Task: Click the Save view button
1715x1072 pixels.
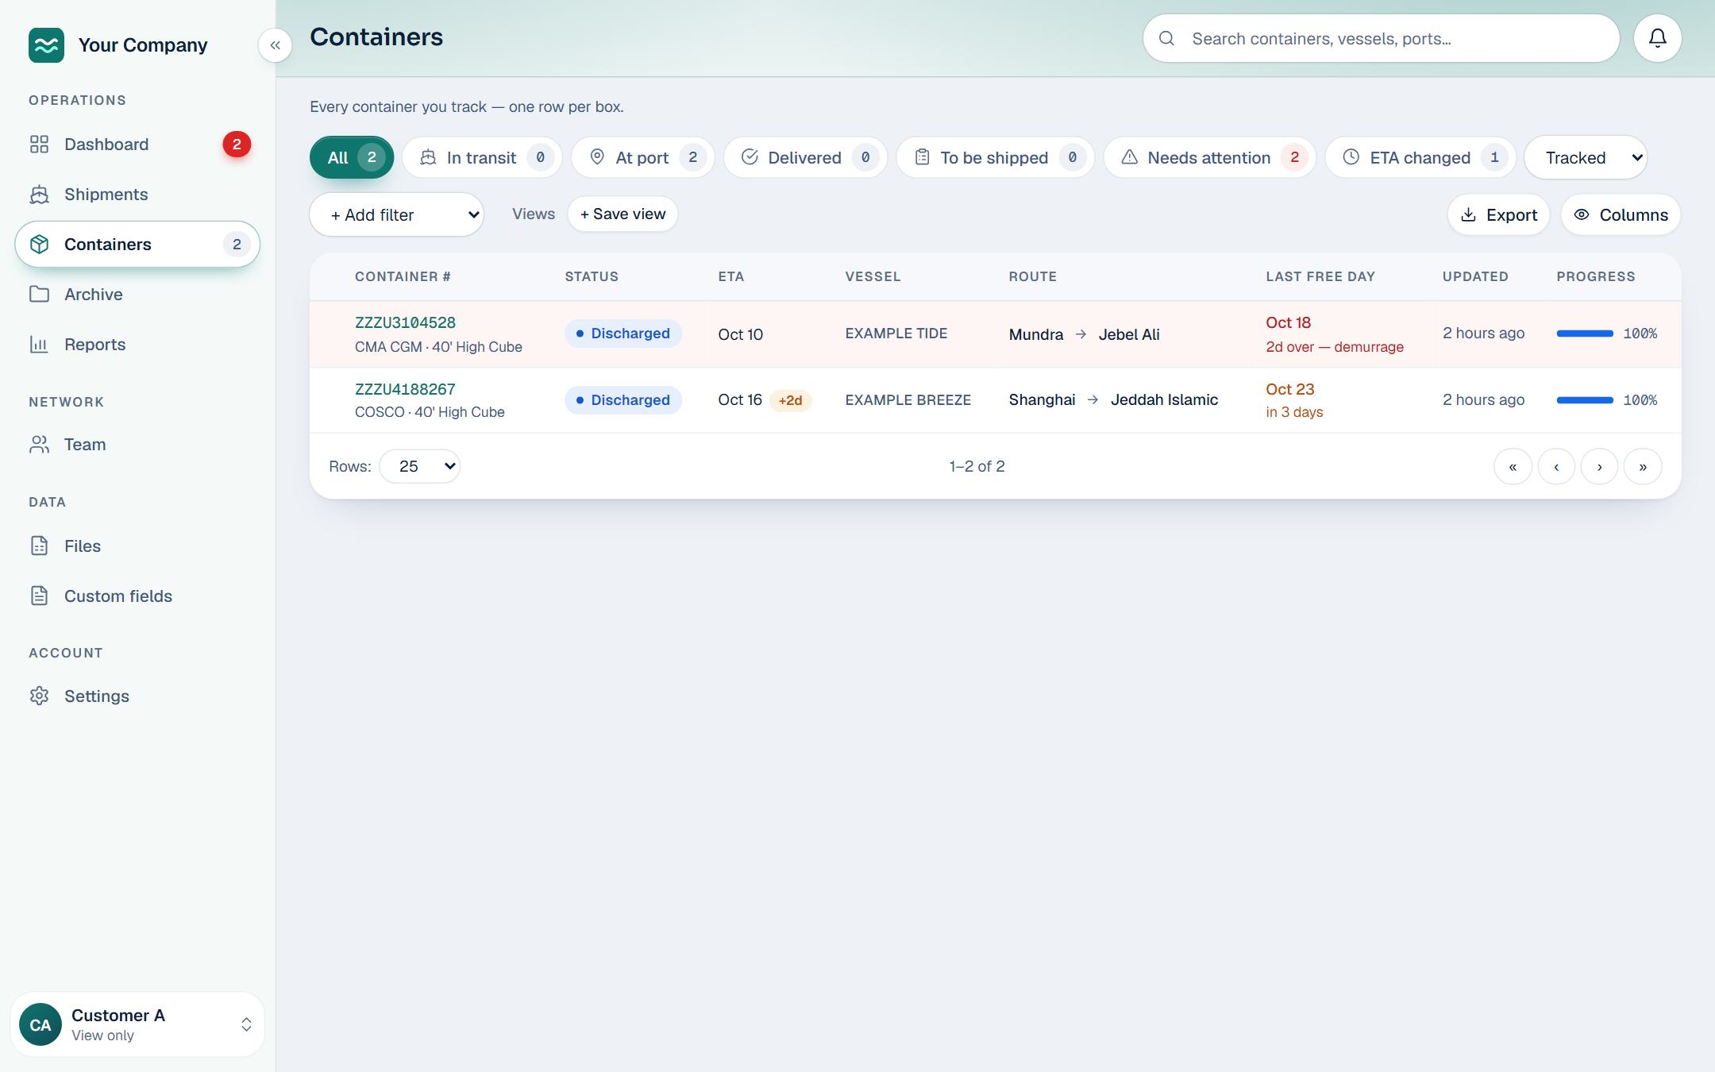Action: coord(622,214)
